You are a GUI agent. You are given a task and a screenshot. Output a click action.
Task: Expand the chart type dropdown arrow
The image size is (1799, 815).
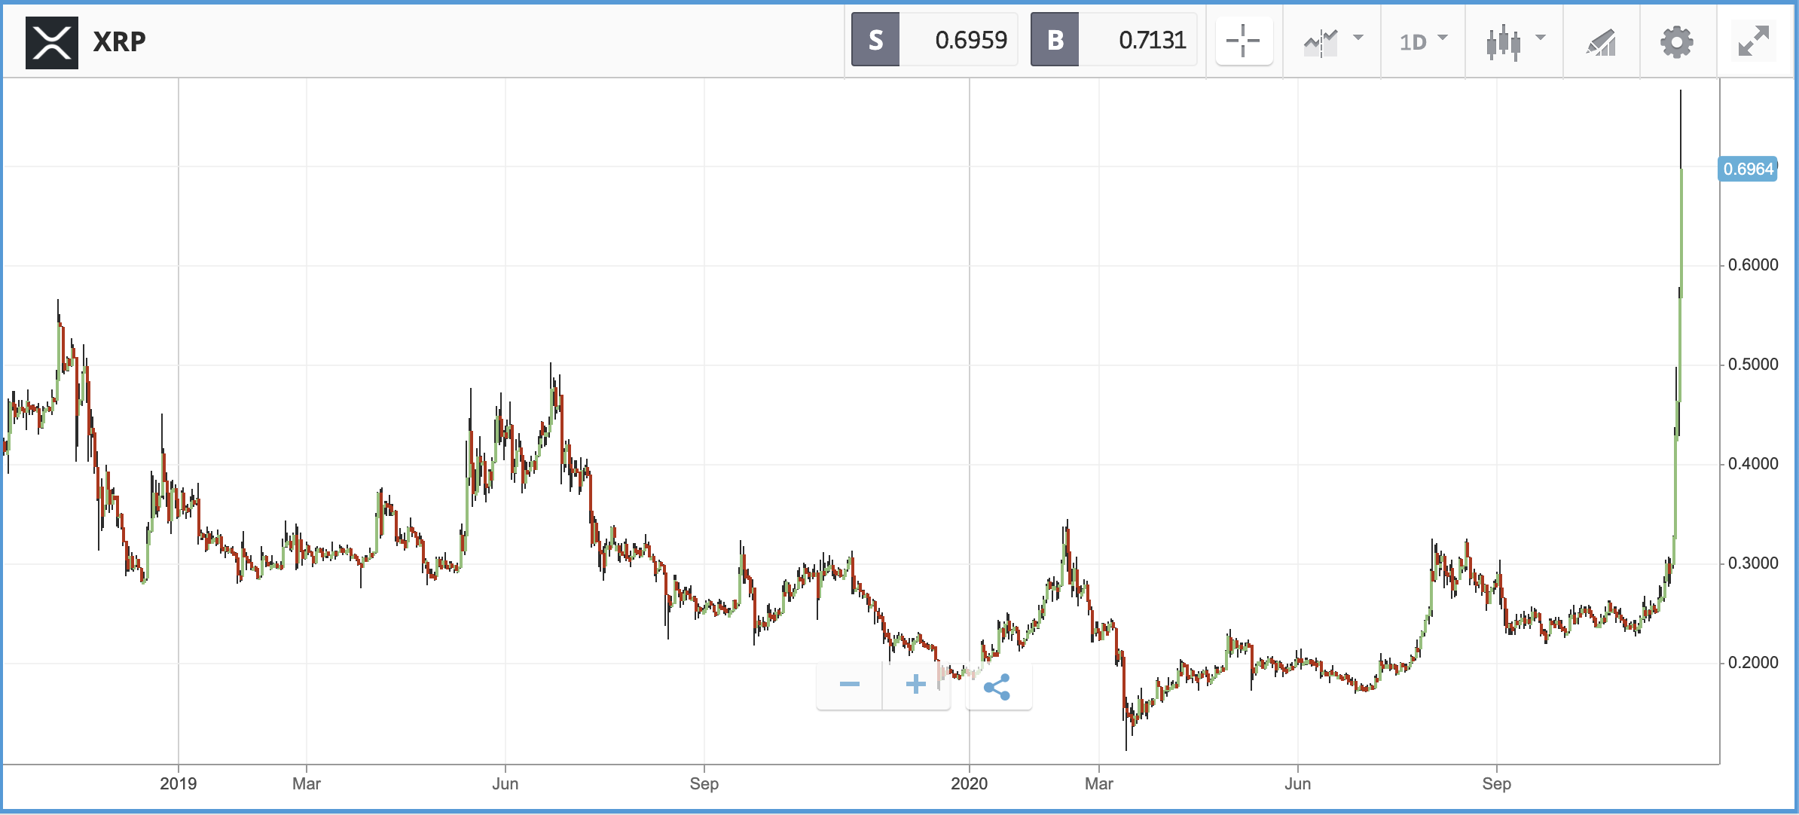pyautogui.click(x=1541, y=37)
